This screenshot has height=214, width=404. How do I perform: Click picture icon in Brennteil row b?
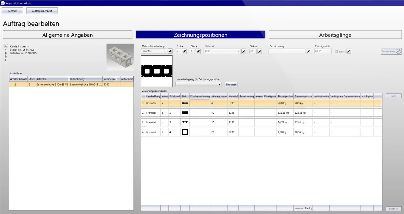tap(185, 112)
